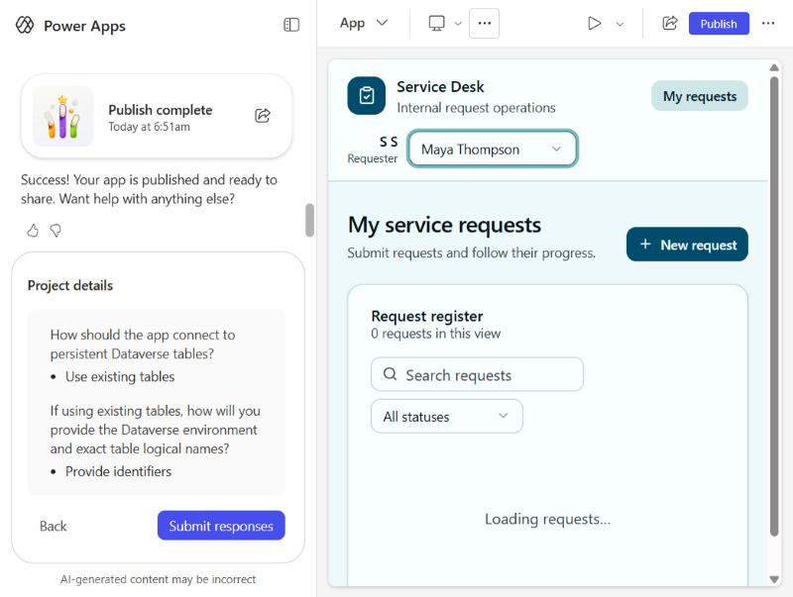Open the desktop device preview icon

pos(436,23)
